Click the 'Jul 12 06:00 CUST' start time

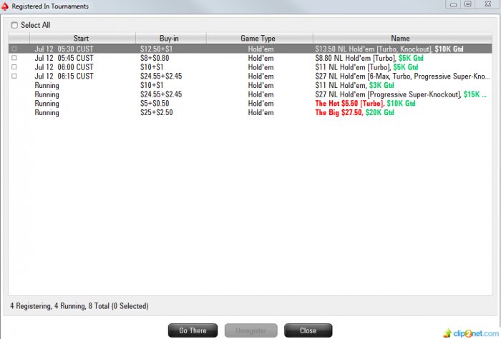point(64,67)
